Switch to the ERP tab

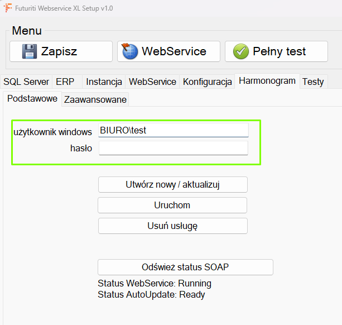65,82
